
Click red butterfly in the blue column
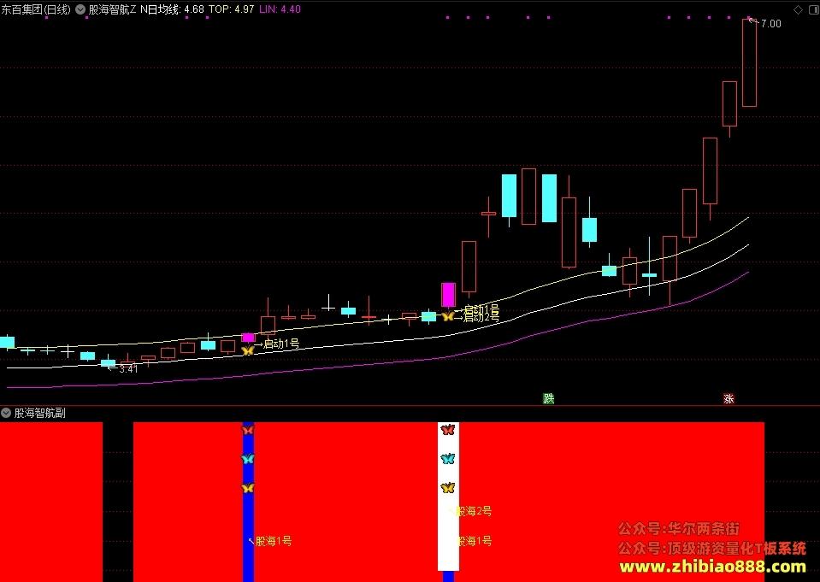coord(248,430)
